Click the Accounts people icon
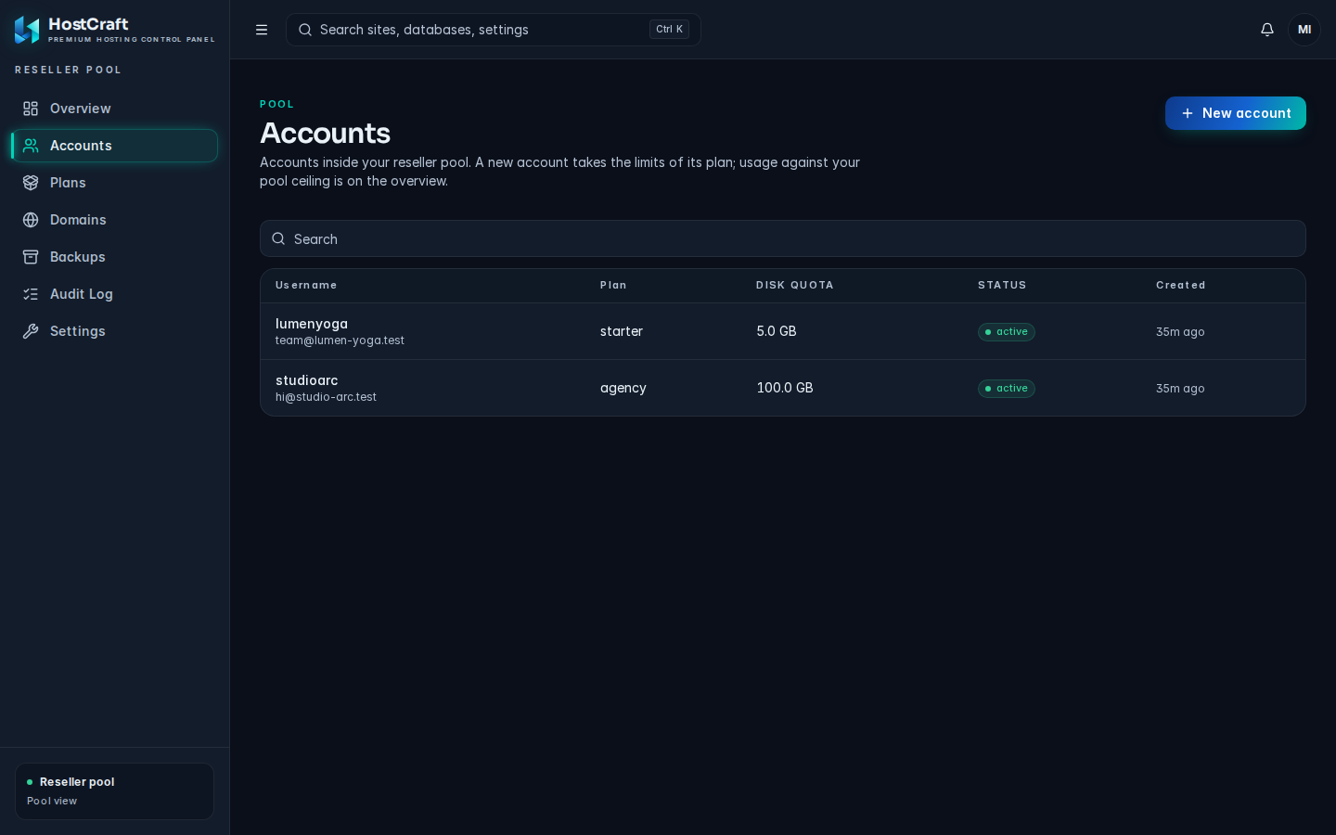This screenshot has height=835, width=1336. tap(31, 146)
